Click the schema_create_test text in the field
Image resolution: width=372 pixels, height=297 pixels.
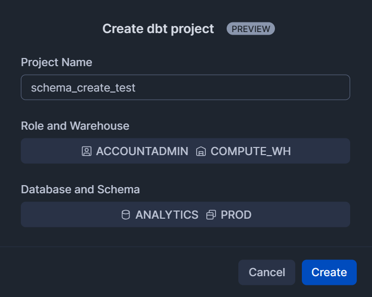[x=83, y=87]
